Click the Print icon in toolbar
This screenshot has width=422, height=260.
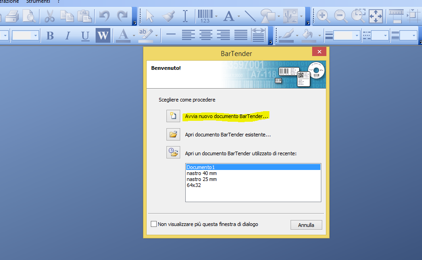click(x=12, y=16)
